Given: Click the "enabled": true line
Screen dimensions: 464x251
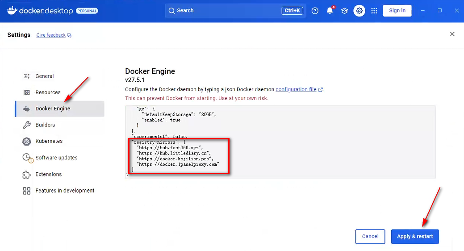Looking at the screenshot, I should [x=161, y=120].
